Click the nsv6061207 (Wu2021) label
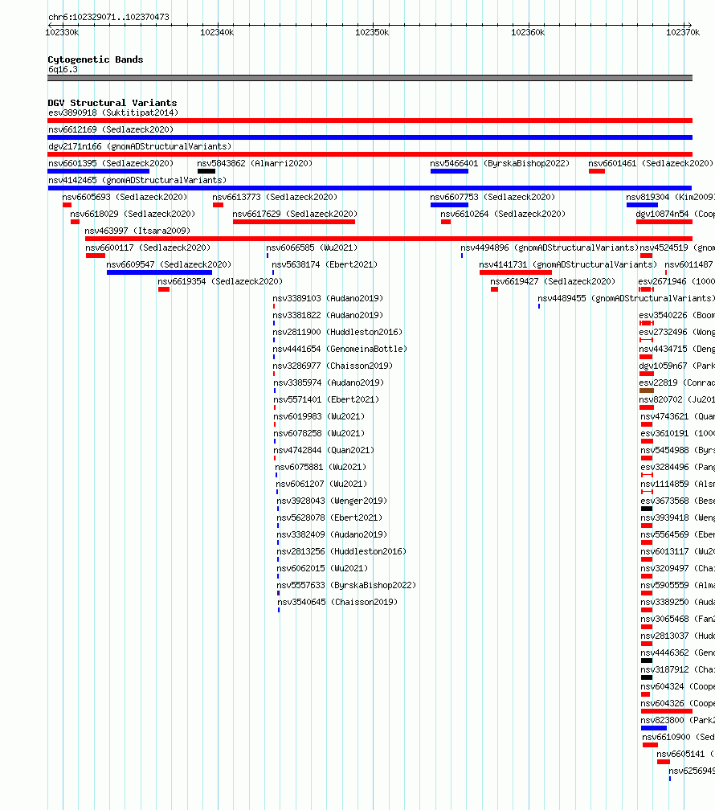715x810 pixels. point(321,484)
